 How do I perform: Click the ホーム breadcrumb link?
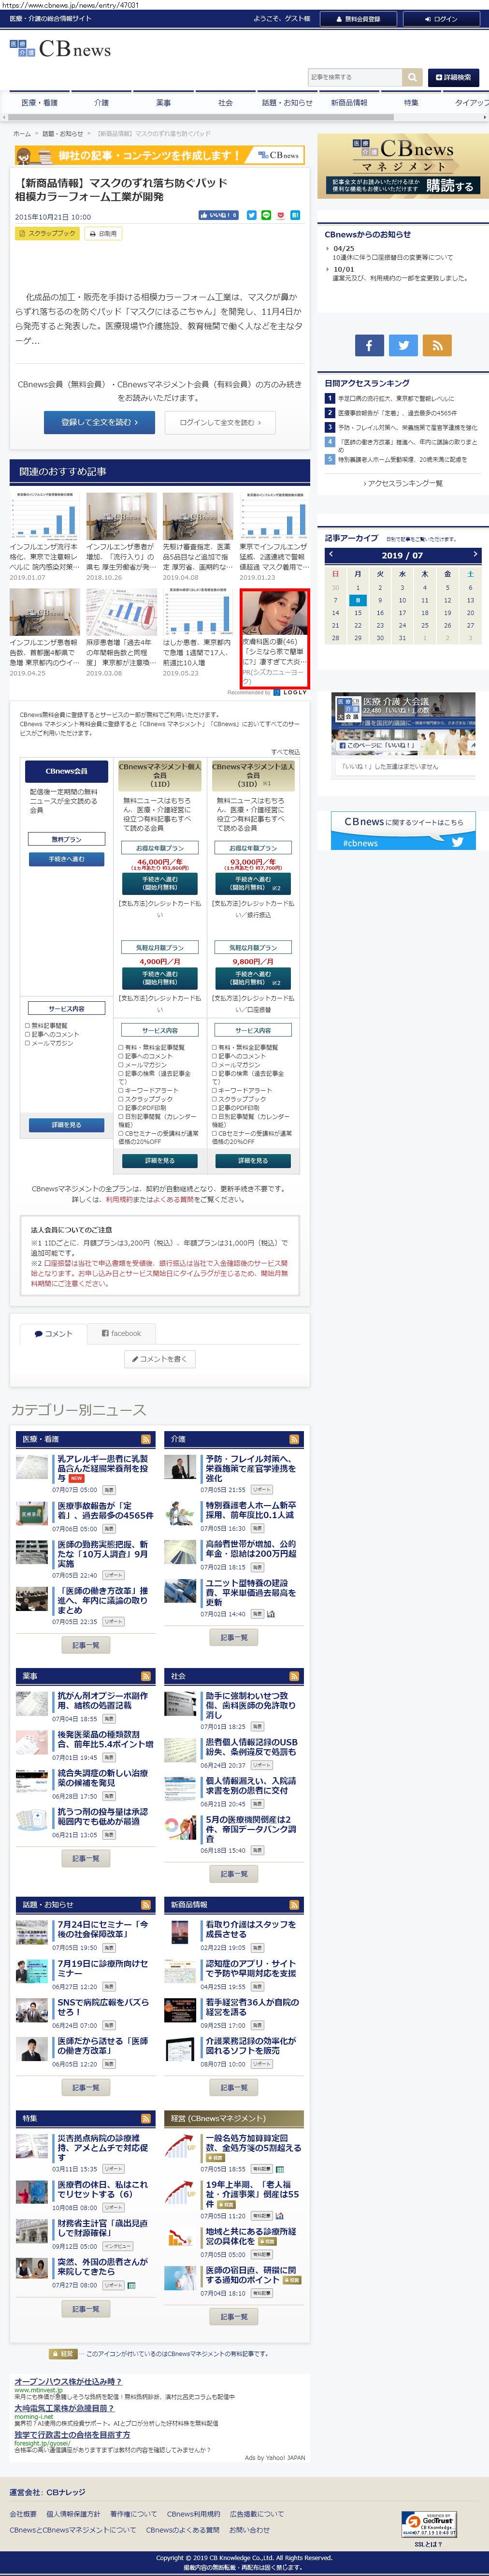(22, 133)
